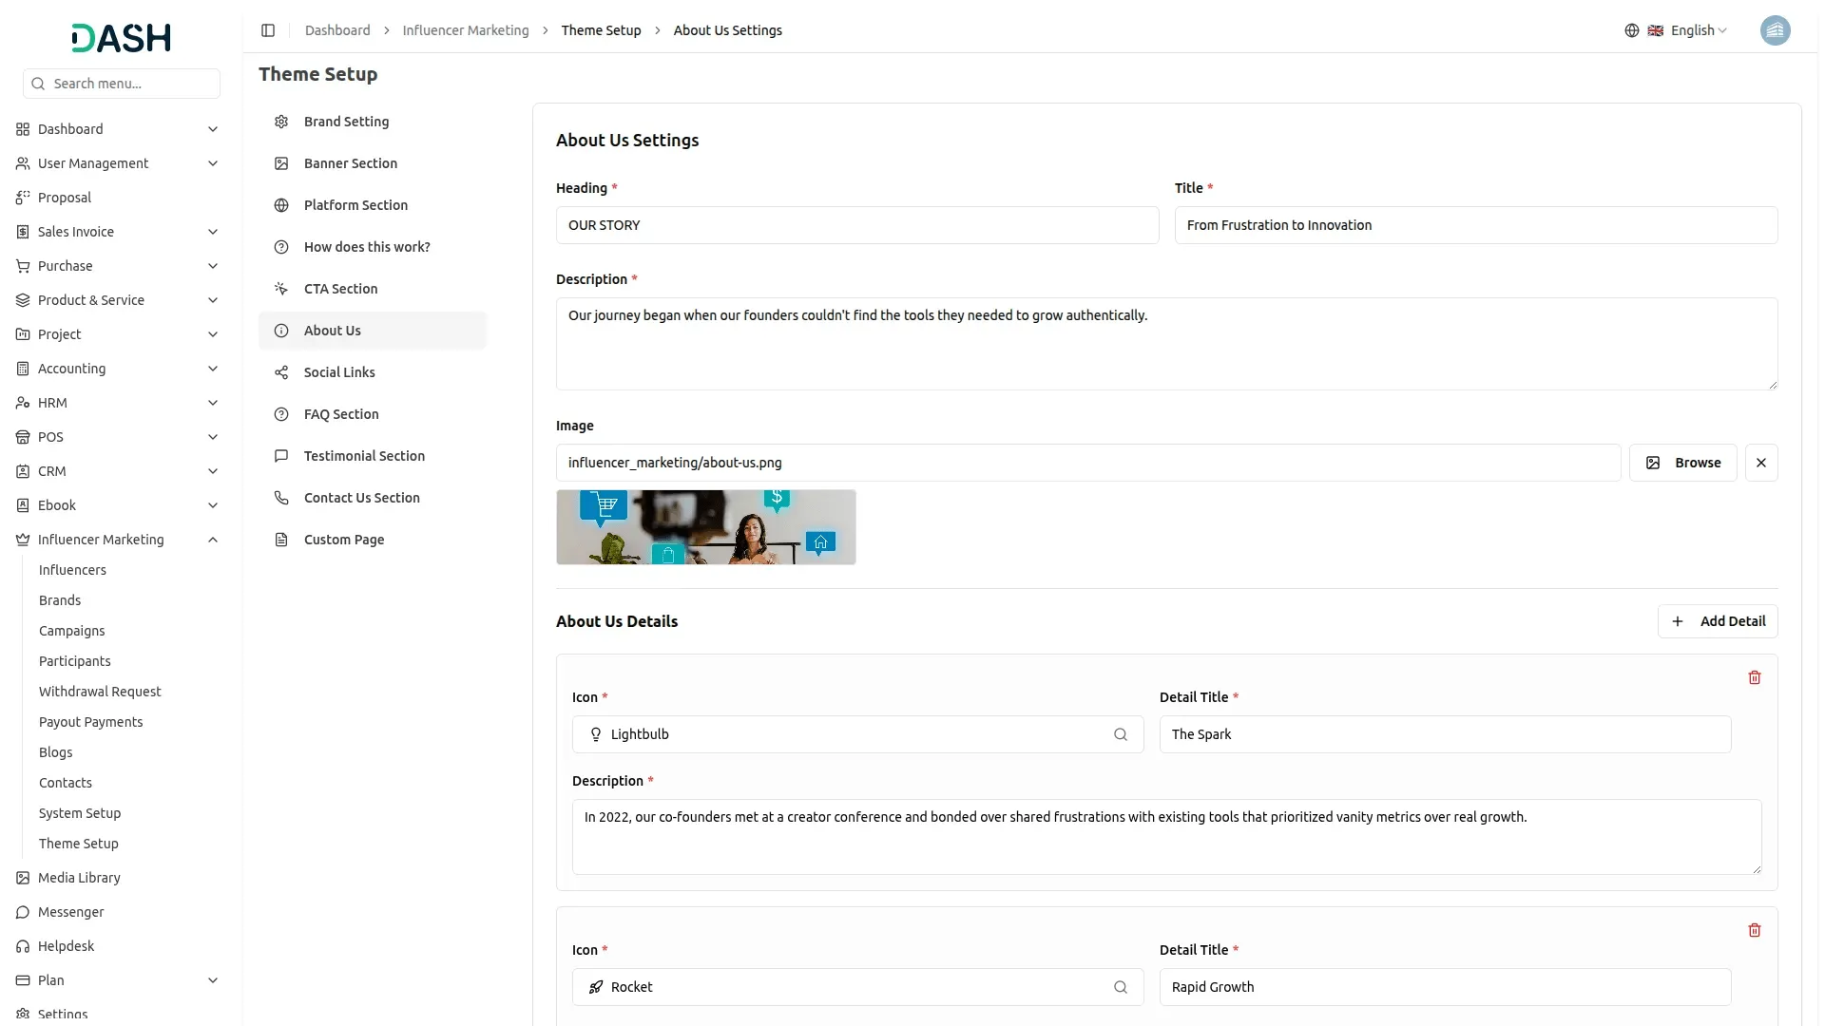Click search icon in Lightbulb icon field
The image size is (1825, 1026).
point(1121,734)
